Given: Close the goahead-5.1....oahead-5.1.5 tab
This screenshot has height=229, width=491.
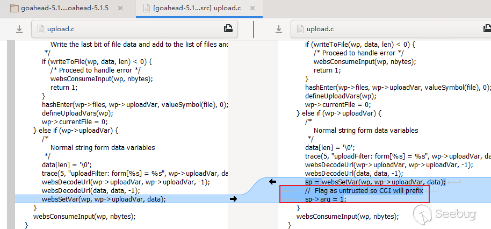Looking at the screenshot, I should pyautogui.click(x=120, y=9).
